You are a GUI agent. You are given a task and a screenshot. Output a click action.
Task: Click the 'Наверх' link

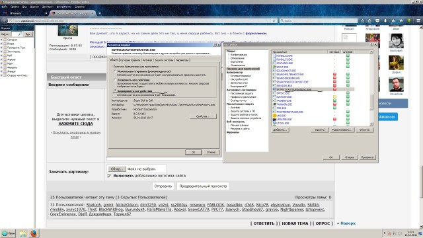[348, 223]
